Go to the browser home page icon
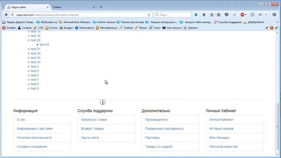Screen dimensions: 281x158 [x=204, y=14]
